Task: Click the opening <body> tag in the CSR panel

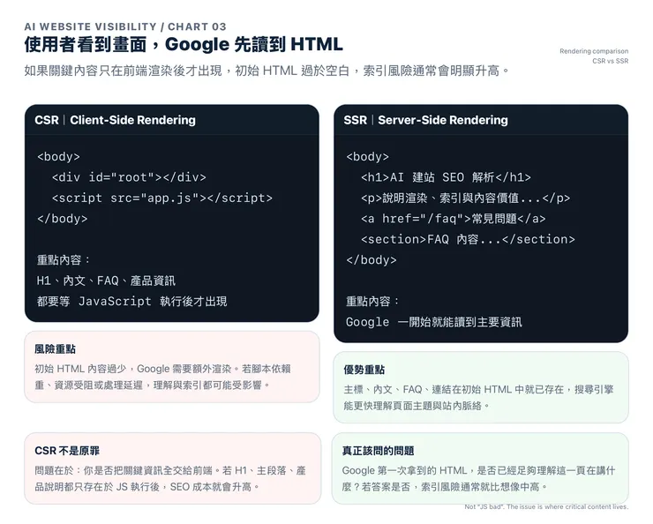Action: point(58,157)
